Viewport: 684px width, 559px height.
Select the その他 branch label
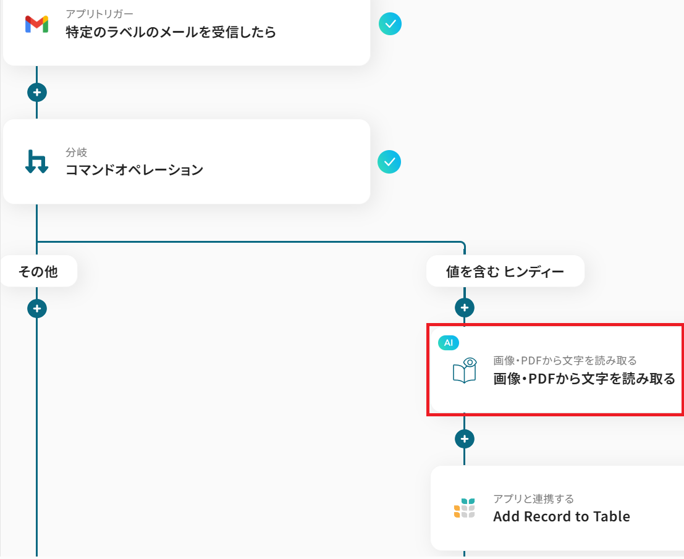click(x=38, y=271)
